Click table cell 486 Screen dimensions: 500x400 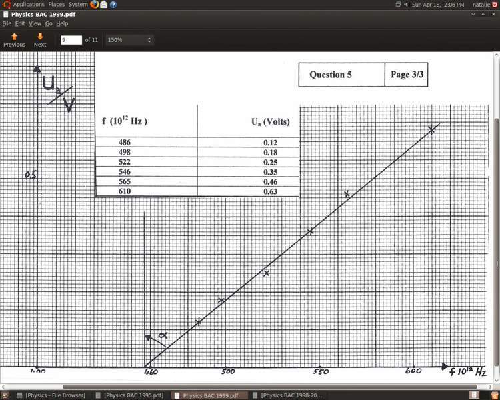[x=125, y=142]
